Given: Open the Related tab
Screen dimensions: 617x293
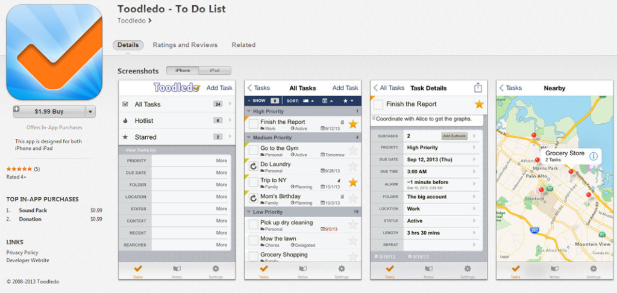Looking at the screenshot, I should [243, 45].
